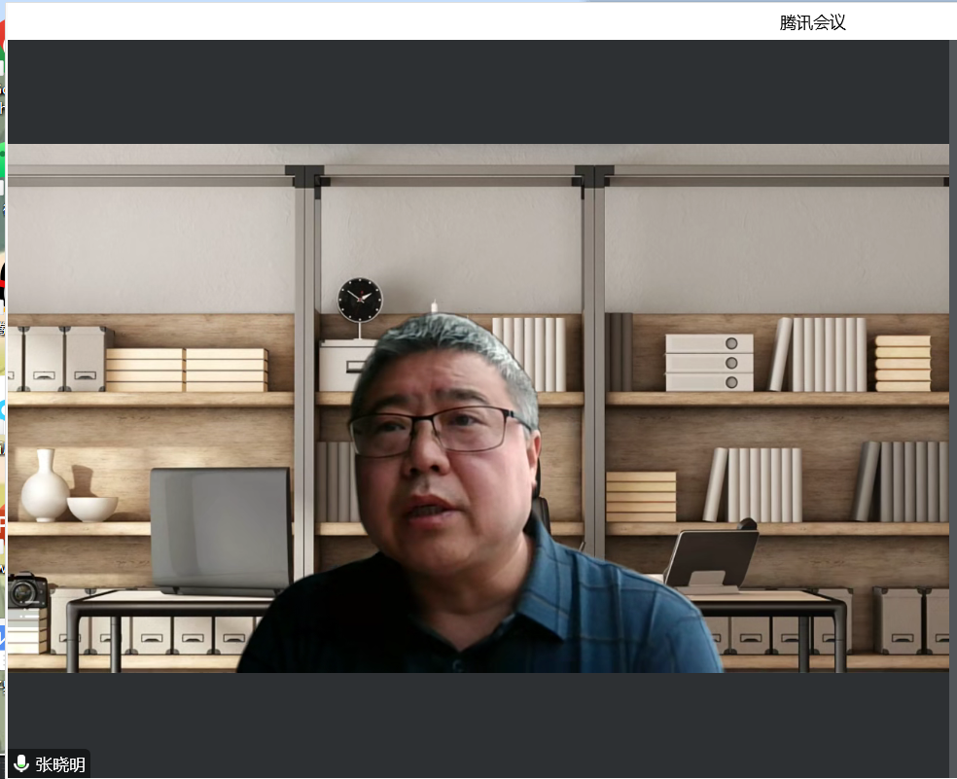This screenshot has height=779, width=957.
Task: Select the 张晓明 participant name label
Action: [x=60, y=764]
